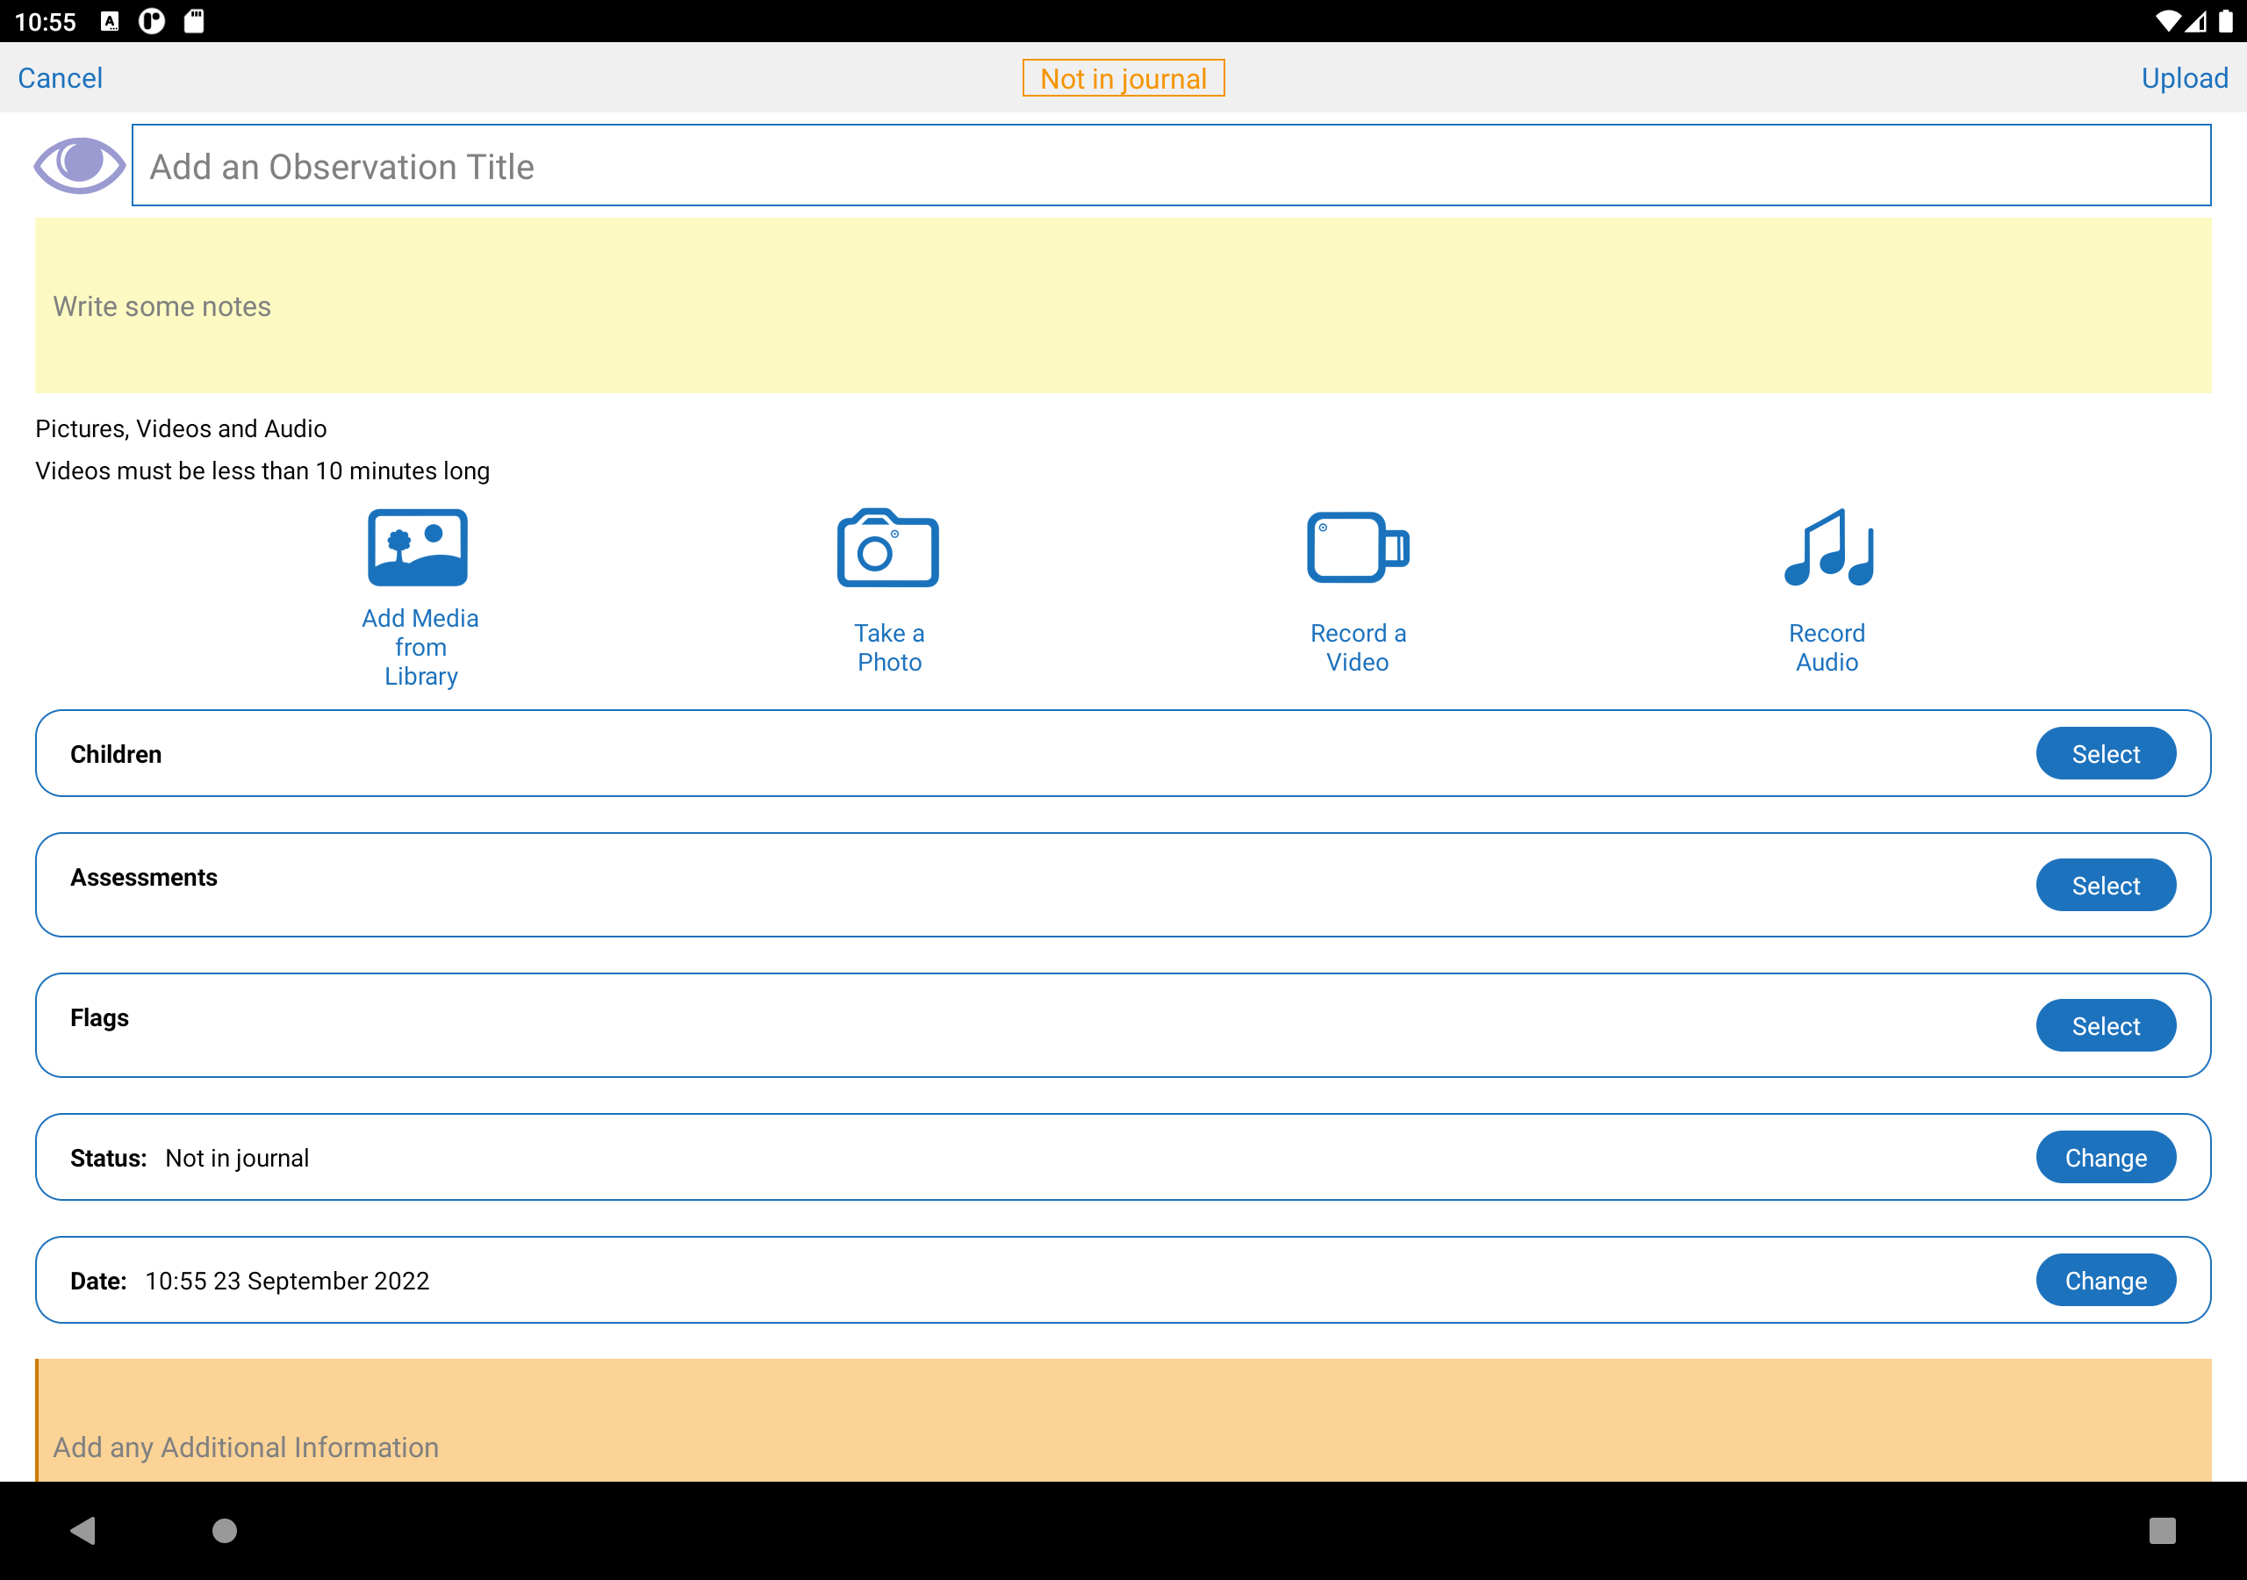Tap the 'Pictures, Videos and Audio' heading
The image size is (2247, 1580).
[x=181, y=428]
